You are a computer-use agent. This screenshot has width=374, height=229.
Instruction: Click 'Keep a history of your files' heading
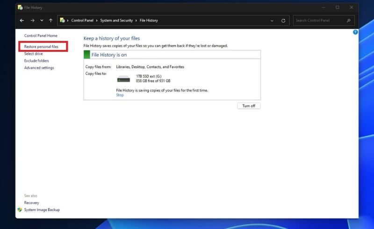(x=112, y=38)
